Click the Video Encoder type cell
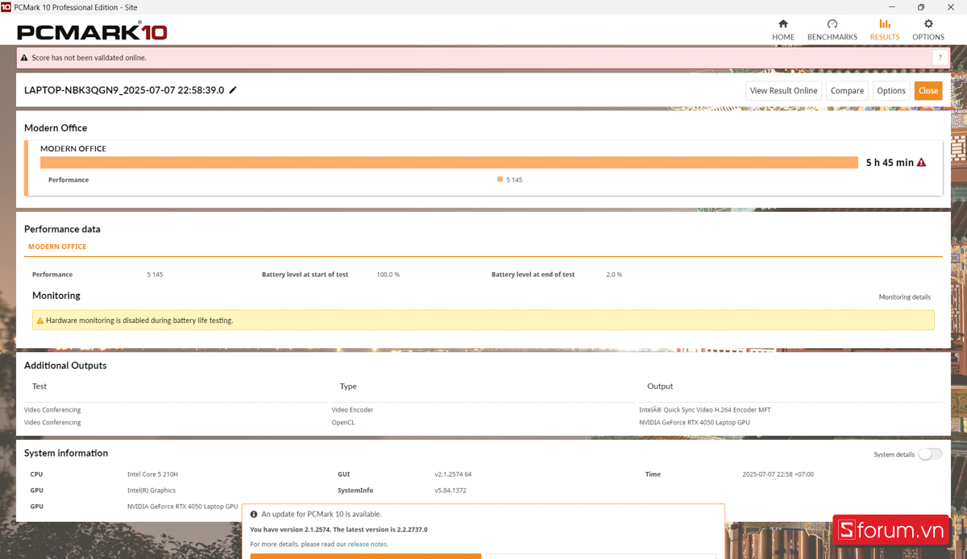The width and height of the screenshot is (967, 559). (x=352, y=410)
